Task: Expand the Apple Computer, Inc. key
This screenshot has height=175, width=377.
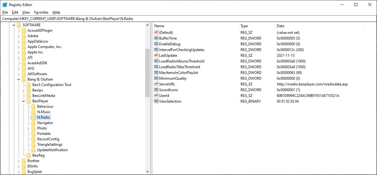Action: (x=18, y=47)
